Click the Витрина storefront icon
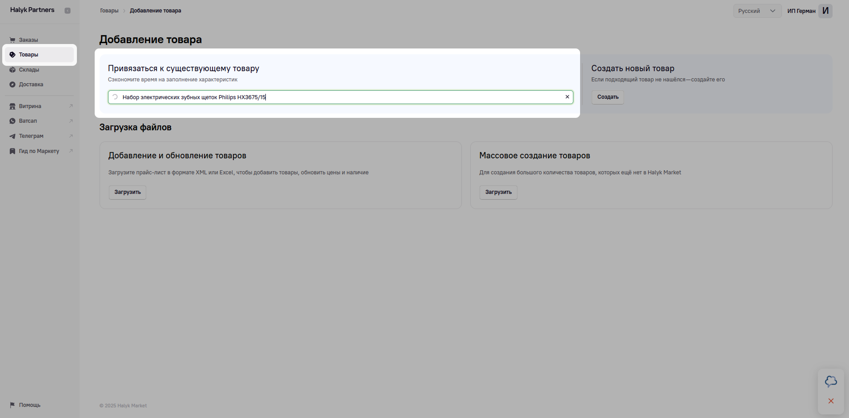Image resolution: width=849 pixels, height=418 pixels. click(12, 106)
